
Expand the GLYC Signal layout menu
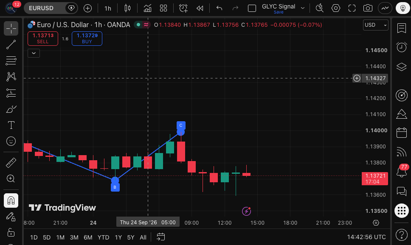303,8
